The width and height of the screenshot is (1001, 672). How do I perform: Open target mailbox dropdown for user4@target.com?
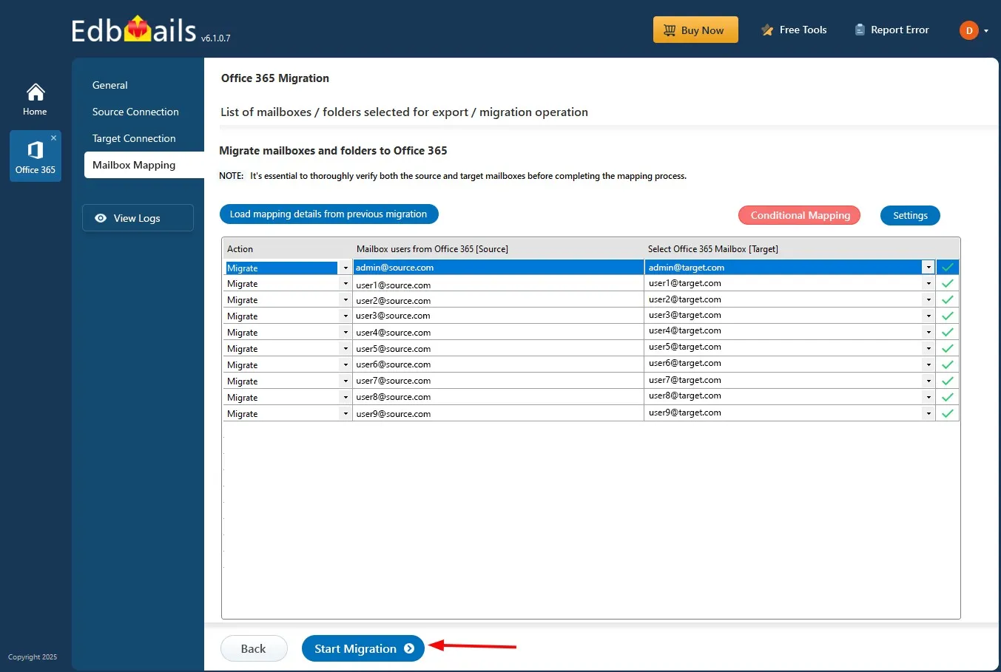928,332
